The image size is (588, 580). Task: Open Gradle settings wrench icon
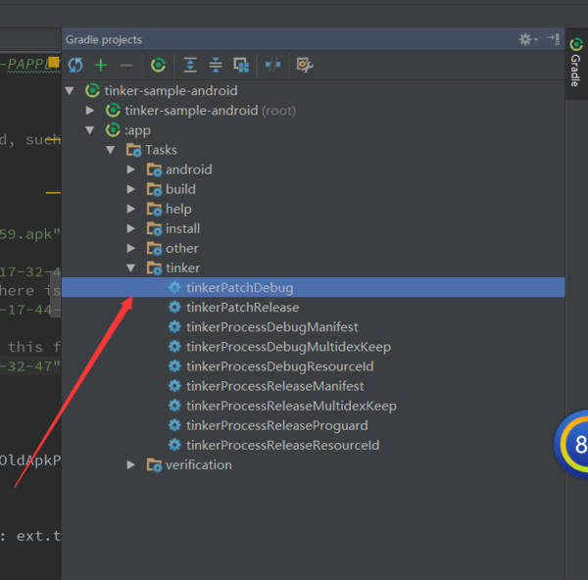click(305, 66)
